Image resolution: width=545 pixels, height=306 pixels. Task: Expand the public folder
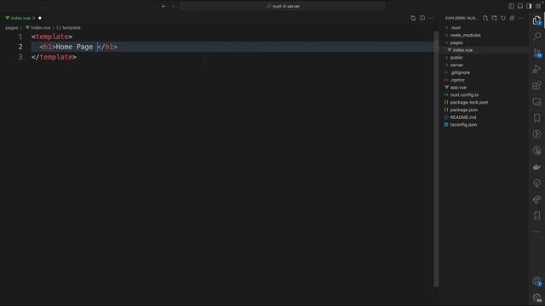pyautogui.click(x=456, y=58)
